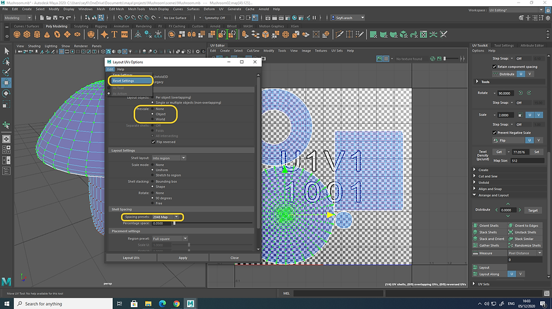Image resolution: width=552 pixels, height=309 pixels.
Task: Open Microsoft Edge from taskbar
Action: click(x=162, y=304)
